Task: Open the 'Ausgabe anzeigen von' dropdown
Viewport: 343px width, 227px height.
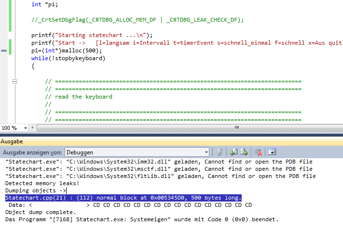Action: [206, 152]
